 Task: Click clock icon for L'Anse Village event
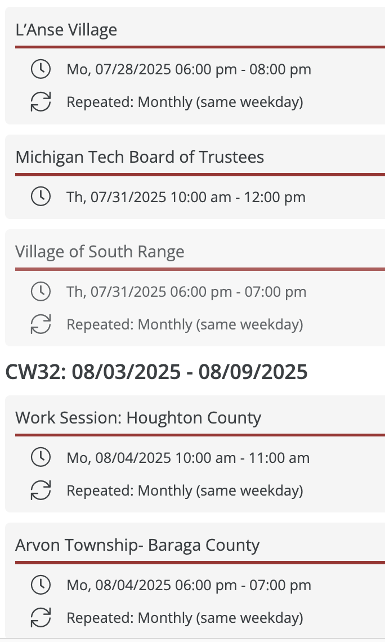41,69
